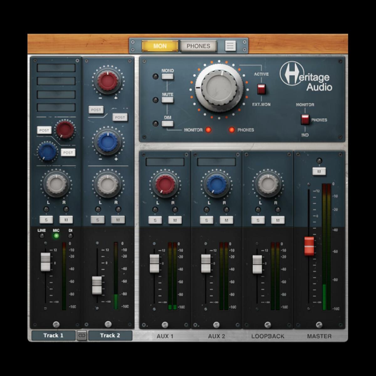The image size is (376, 376).
Task: Click the Heritage Audio logo
Action: 306,76
